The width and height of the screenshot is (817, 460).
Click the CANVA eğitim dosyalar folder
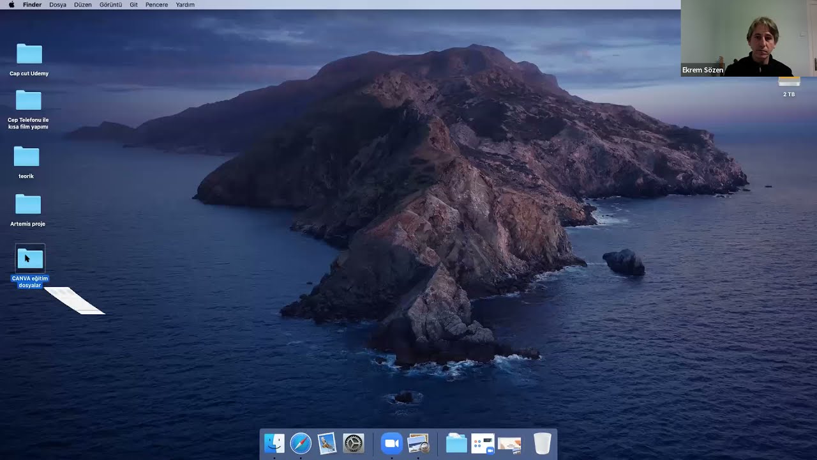tap(29, 266)
